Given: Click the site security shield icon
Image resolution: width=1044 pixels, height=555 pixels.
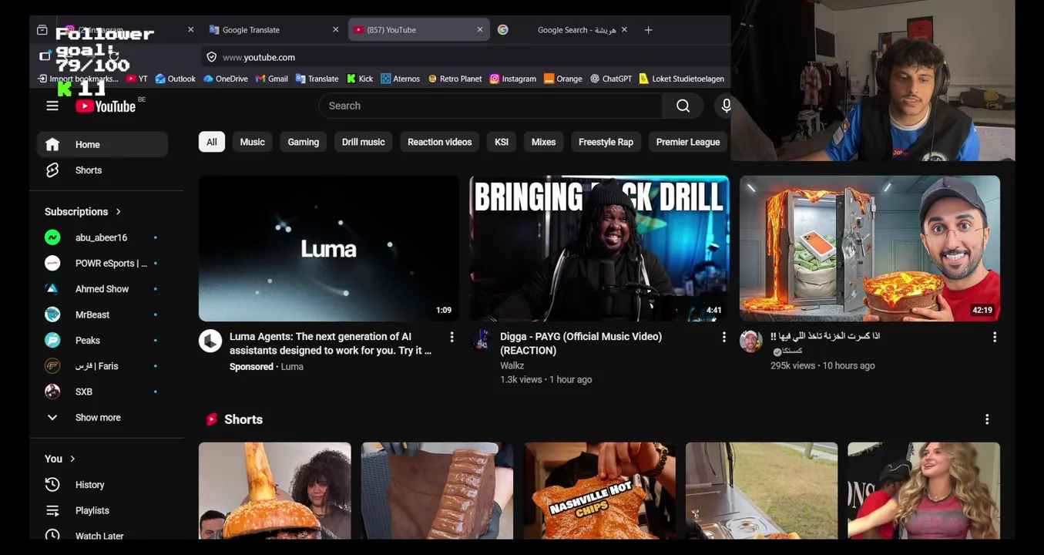Looking at the screenshot, I should pos(211,57).
